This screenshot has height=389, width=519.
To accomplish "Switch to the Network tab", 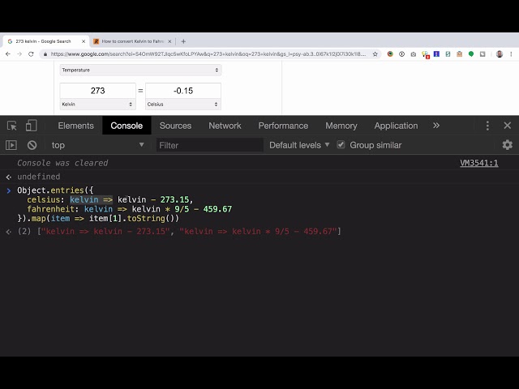I will [x=225, y=126].
